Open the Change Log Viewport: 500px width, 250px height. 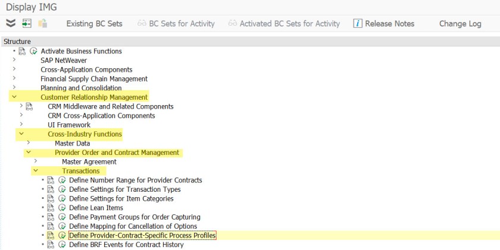[460, 24]
